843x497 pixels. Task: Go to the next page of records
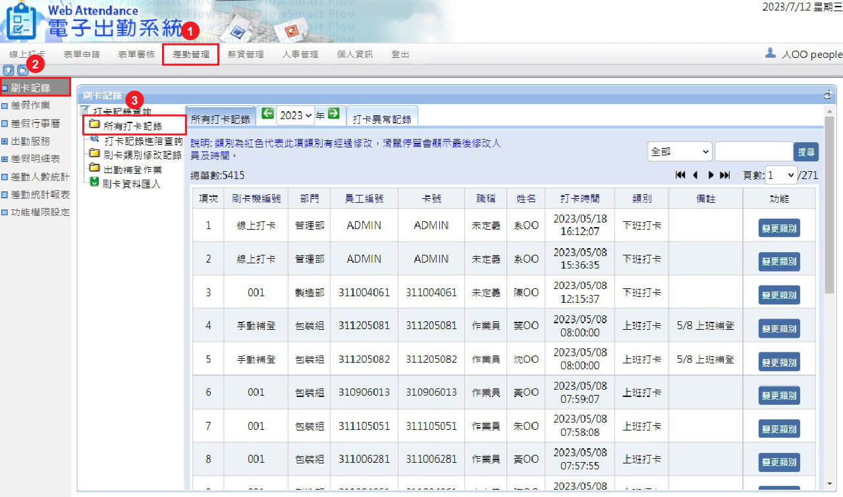tap(711, 175)
